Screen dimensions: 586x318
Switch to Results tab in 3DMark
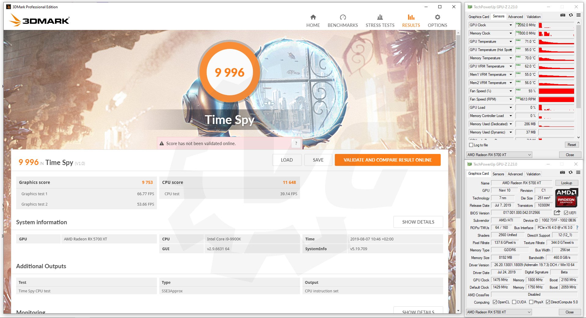click(411, 21)
